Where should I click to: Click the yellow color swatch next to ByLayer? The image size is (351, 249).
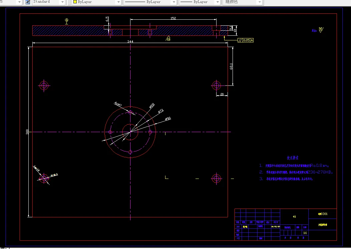tap(75, 2)
